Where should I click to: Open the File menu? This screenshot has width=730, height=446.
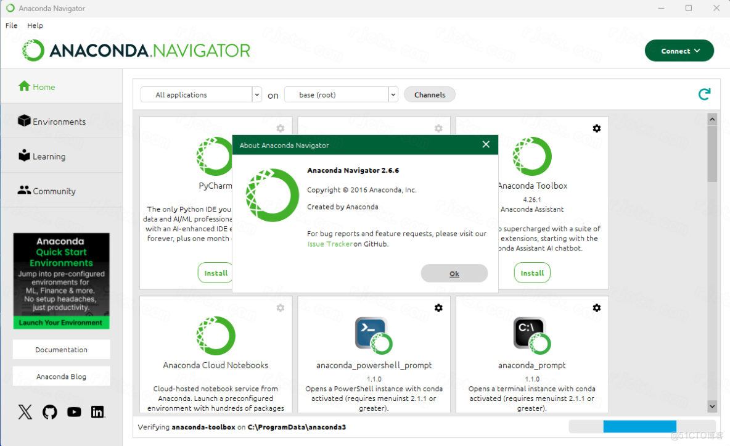click(x=11, y=25)
